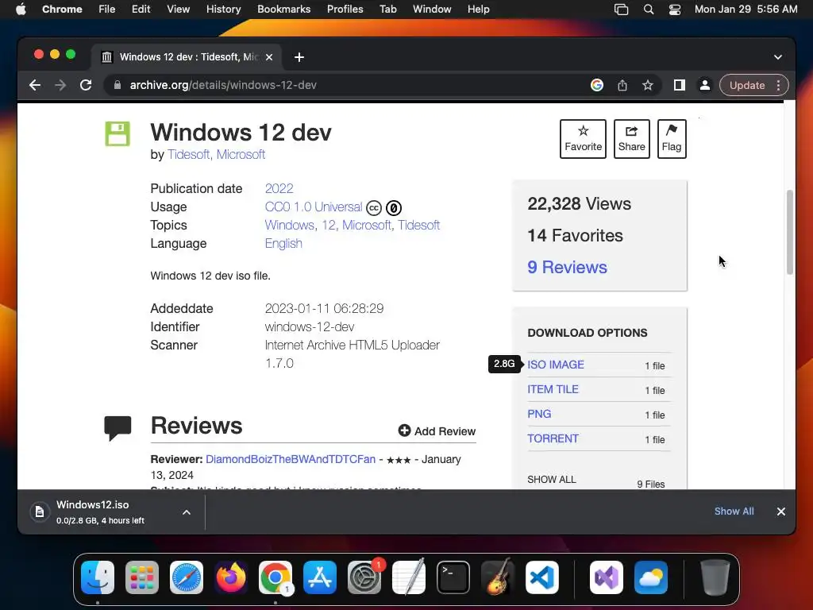The width and height of the screenshot is (813, 610).
Task: Toggle the Chrome side panel icon
Action: click(680, 85)
